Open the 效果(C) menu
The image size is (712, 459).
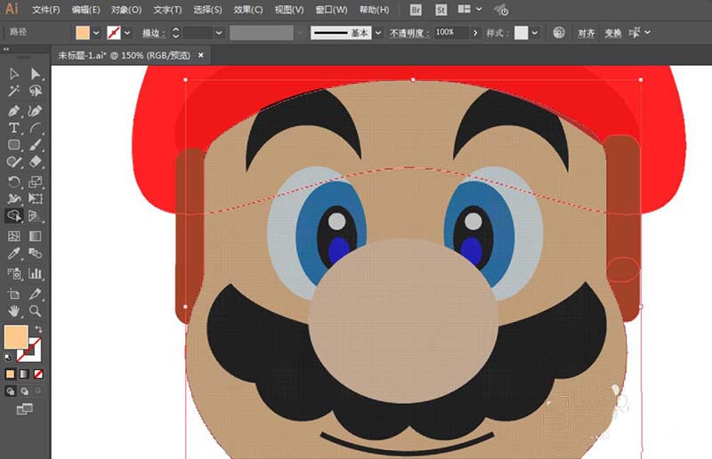tap(248, 10)
